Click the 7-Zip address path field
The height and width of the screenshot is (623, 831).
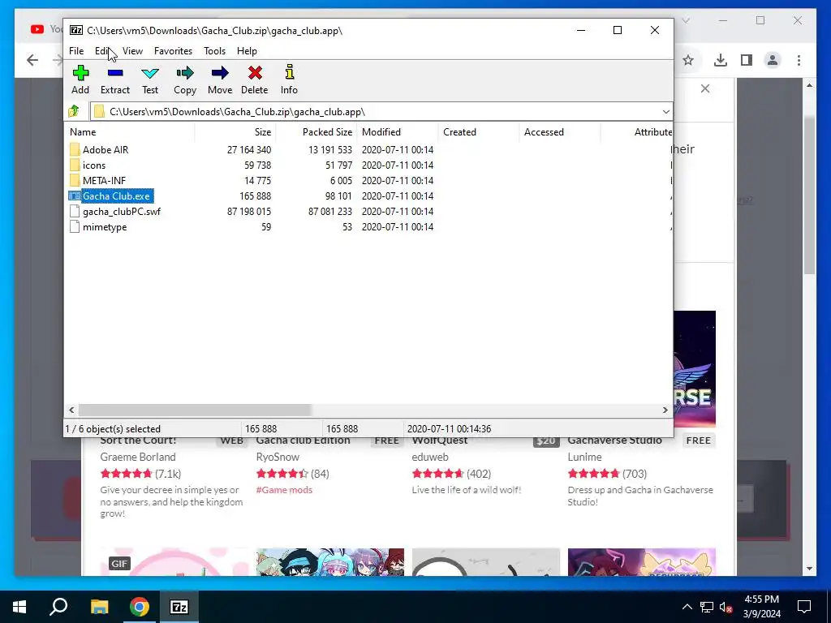[381, 112]
